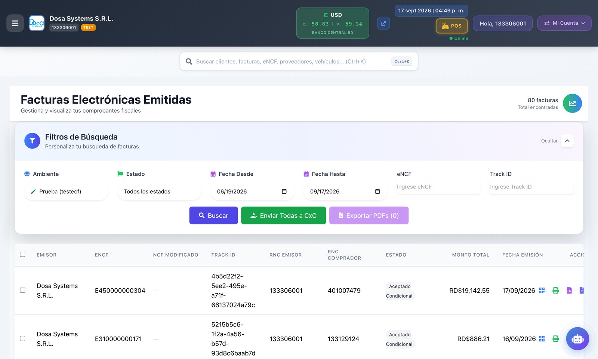
Task: Click the MONTO TOTAL column header
Action: tap(471, 255)
